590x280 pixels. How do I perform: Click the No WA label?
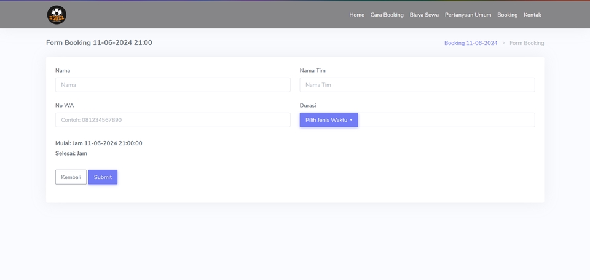coord(65,105)
